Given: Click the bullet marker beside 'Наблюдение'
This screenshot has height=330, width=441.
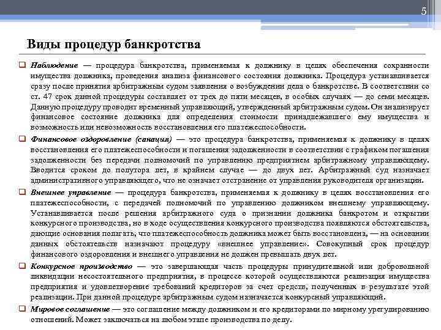Looking at the screenshot, I should (x=22, y=65).
